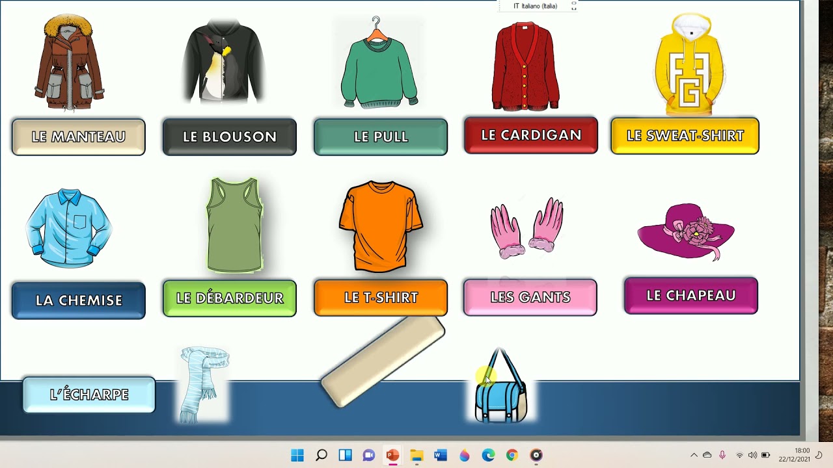Viewport: 833px width, 468px height.
Task: Click the LE DÉBARDEUR label button
Action: (x=229, y=298)
